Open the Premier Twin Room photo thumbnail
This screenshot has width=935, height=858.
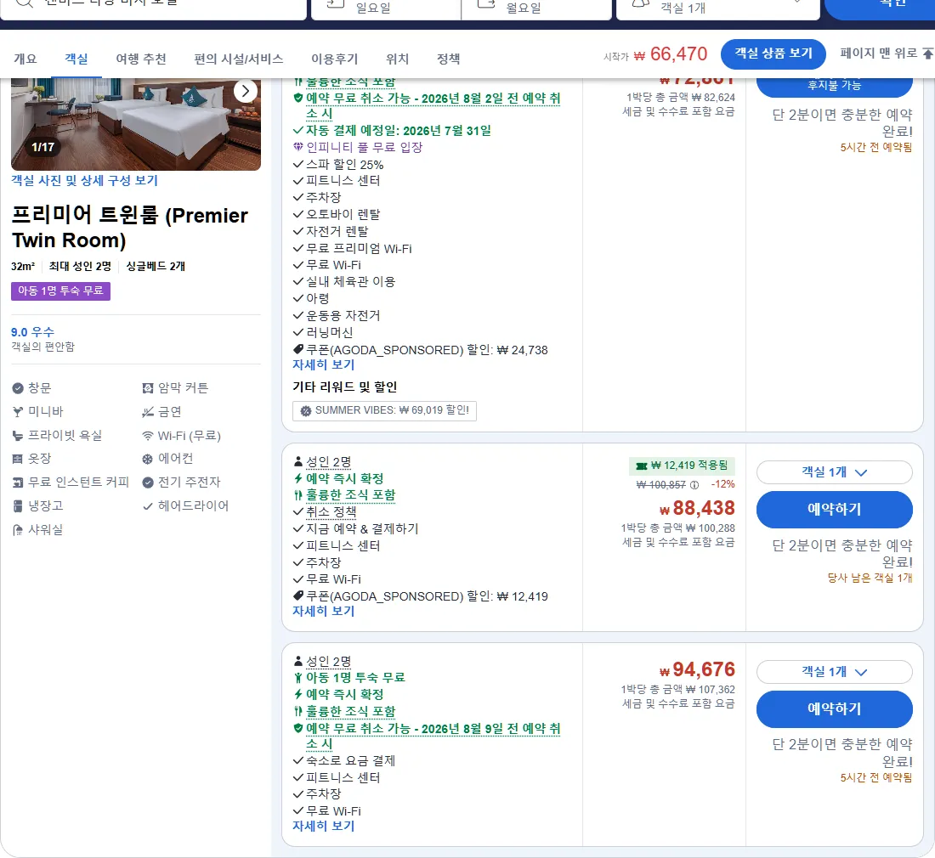click(x=136, y=125)
